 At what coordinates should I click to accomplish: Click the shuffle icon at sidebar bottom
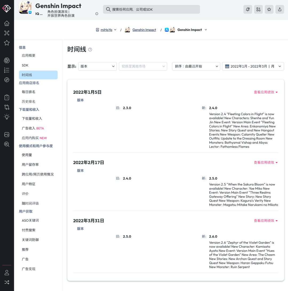7,282
